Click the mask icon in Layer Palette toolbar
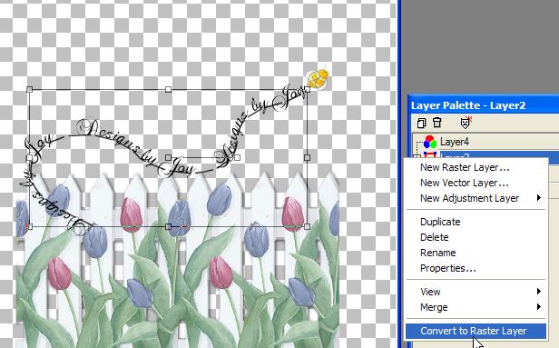 (466, 123)
